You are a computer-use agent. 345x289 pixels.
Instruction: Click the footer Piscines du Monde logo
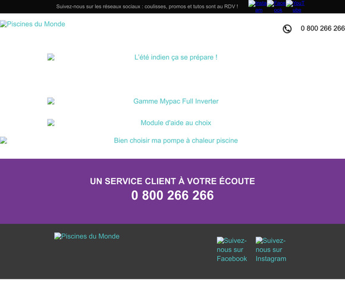(x=87, y=236)
